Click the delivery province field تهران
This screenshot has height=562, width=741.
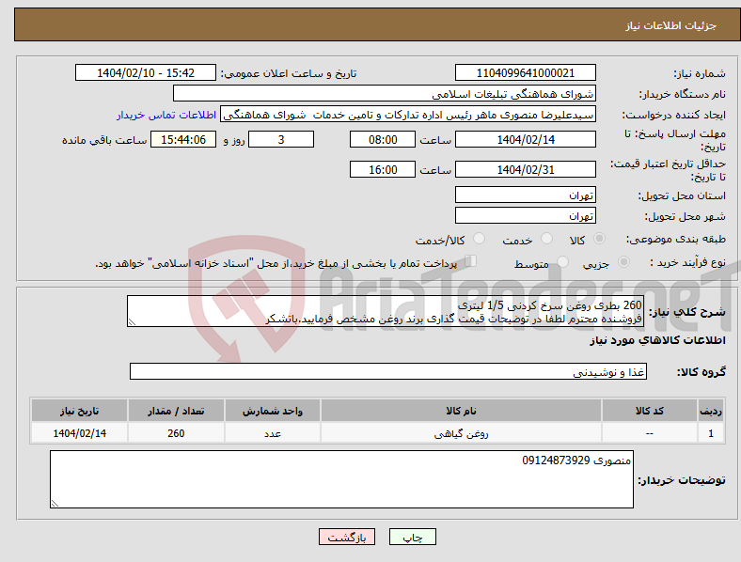[525, 195]
